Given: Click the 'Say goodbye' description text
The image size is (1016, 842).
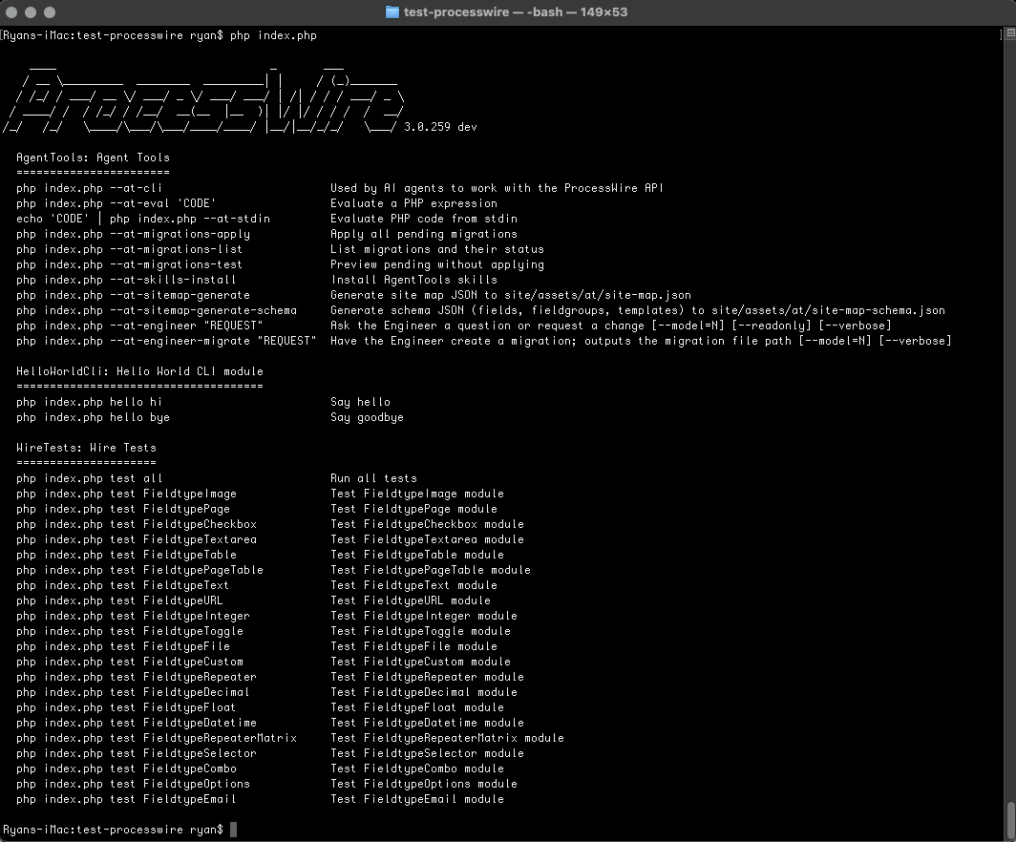Looking at the screenshot, I should click(x=367, y=417).
